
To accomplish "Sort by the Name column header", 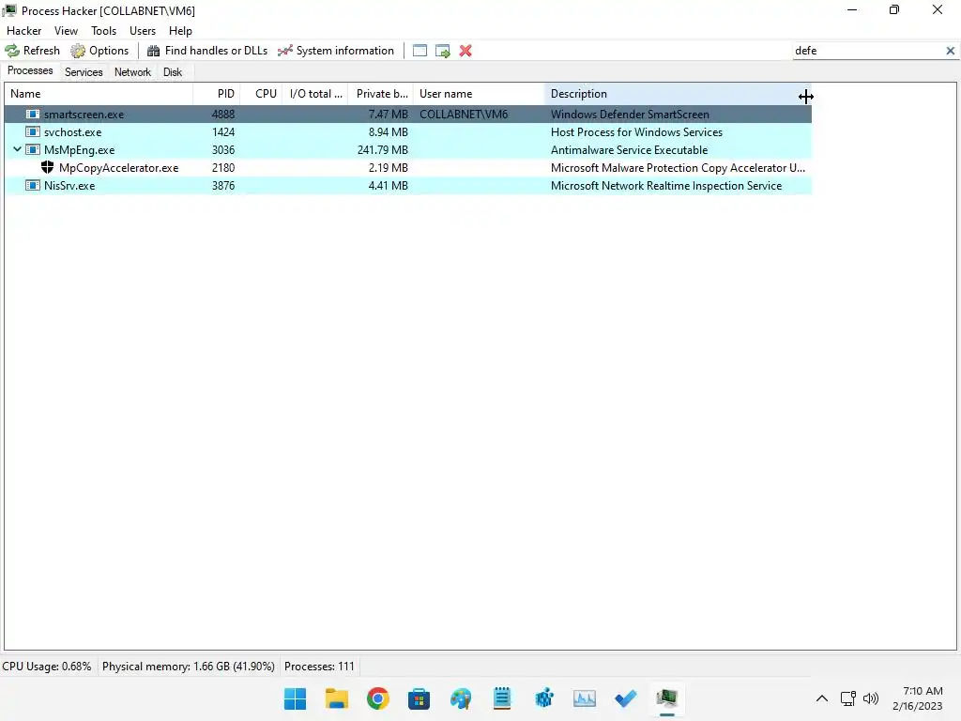I will tap(99, 94).
